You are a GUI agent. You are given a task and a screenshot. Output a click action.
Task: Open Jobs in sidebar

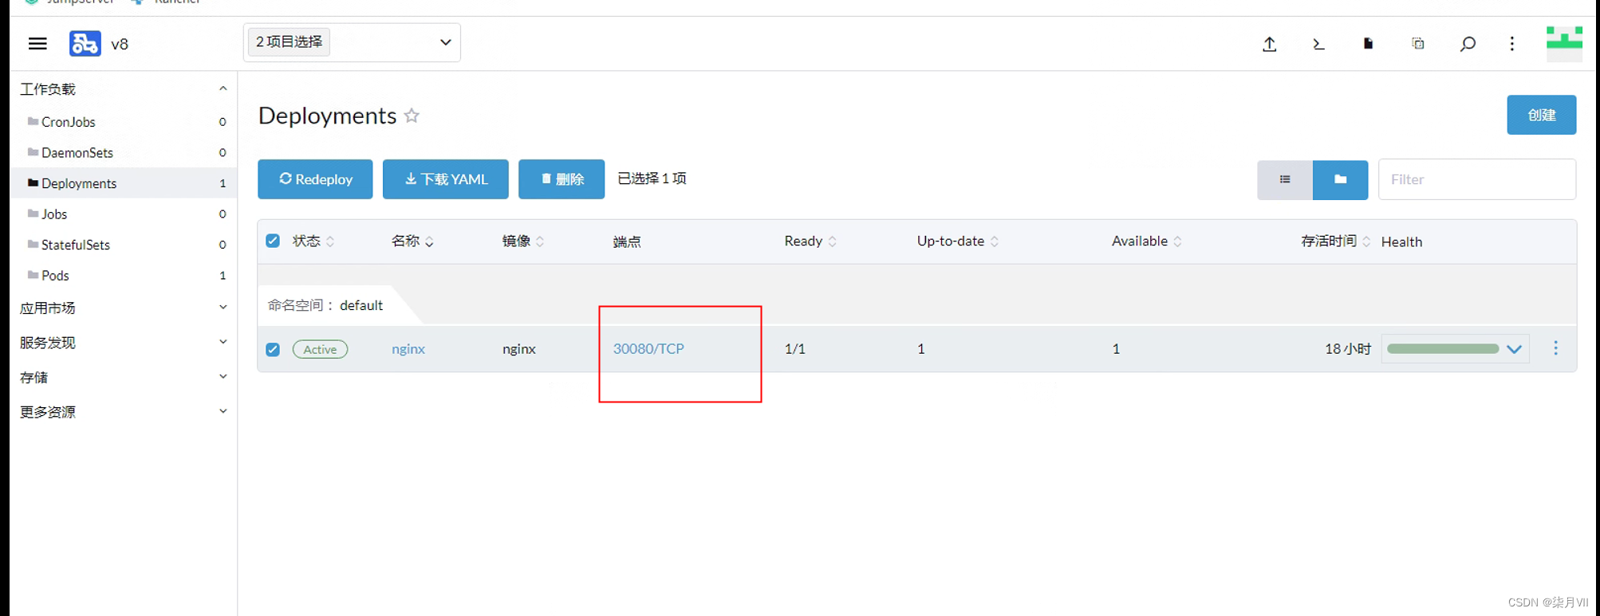(x=124, y=214)
